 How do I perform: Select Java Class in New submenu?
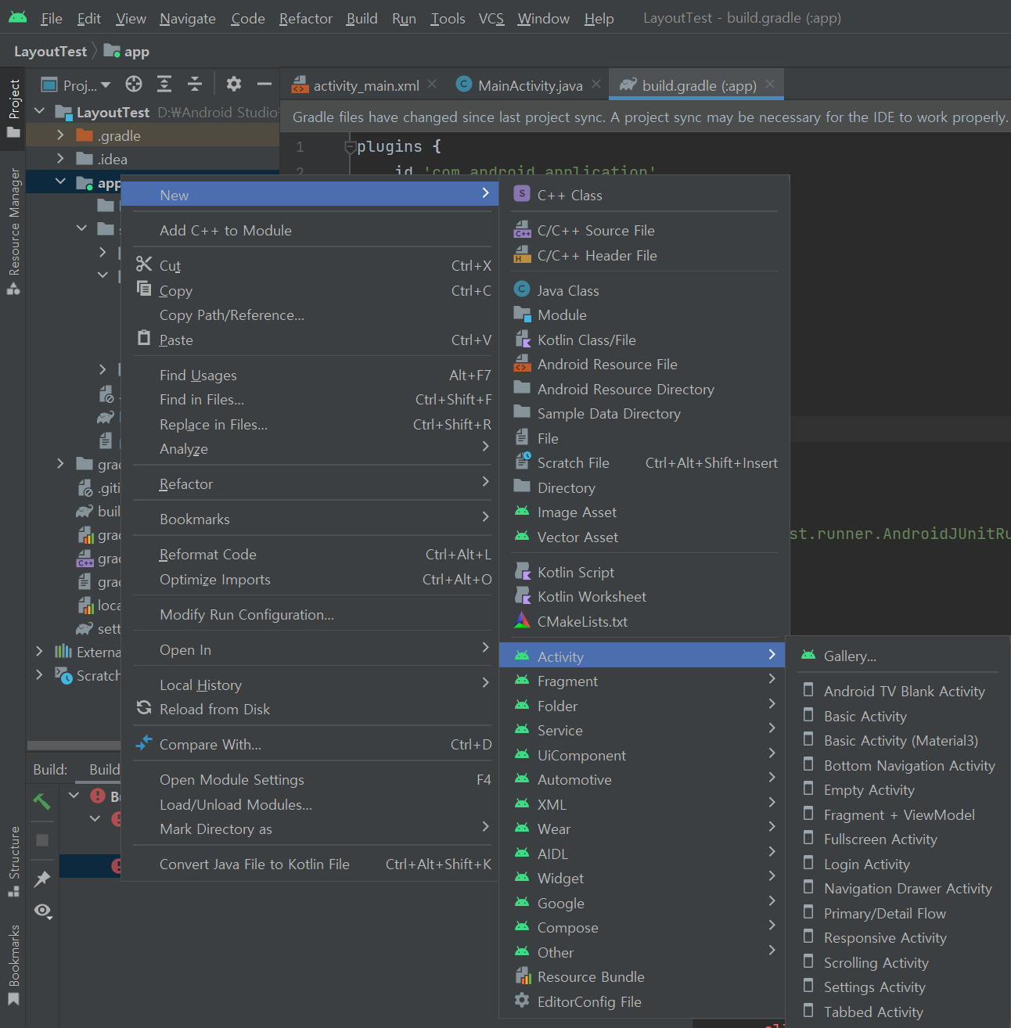(x=645, y=290)
